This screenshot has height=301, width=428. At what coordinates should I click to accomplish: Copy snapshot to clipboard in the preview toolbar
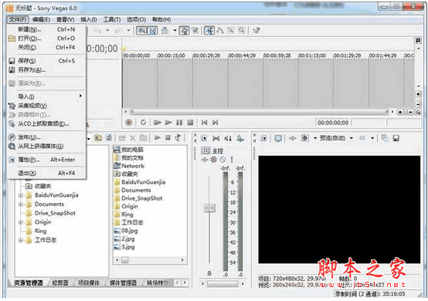pos(385,138)
